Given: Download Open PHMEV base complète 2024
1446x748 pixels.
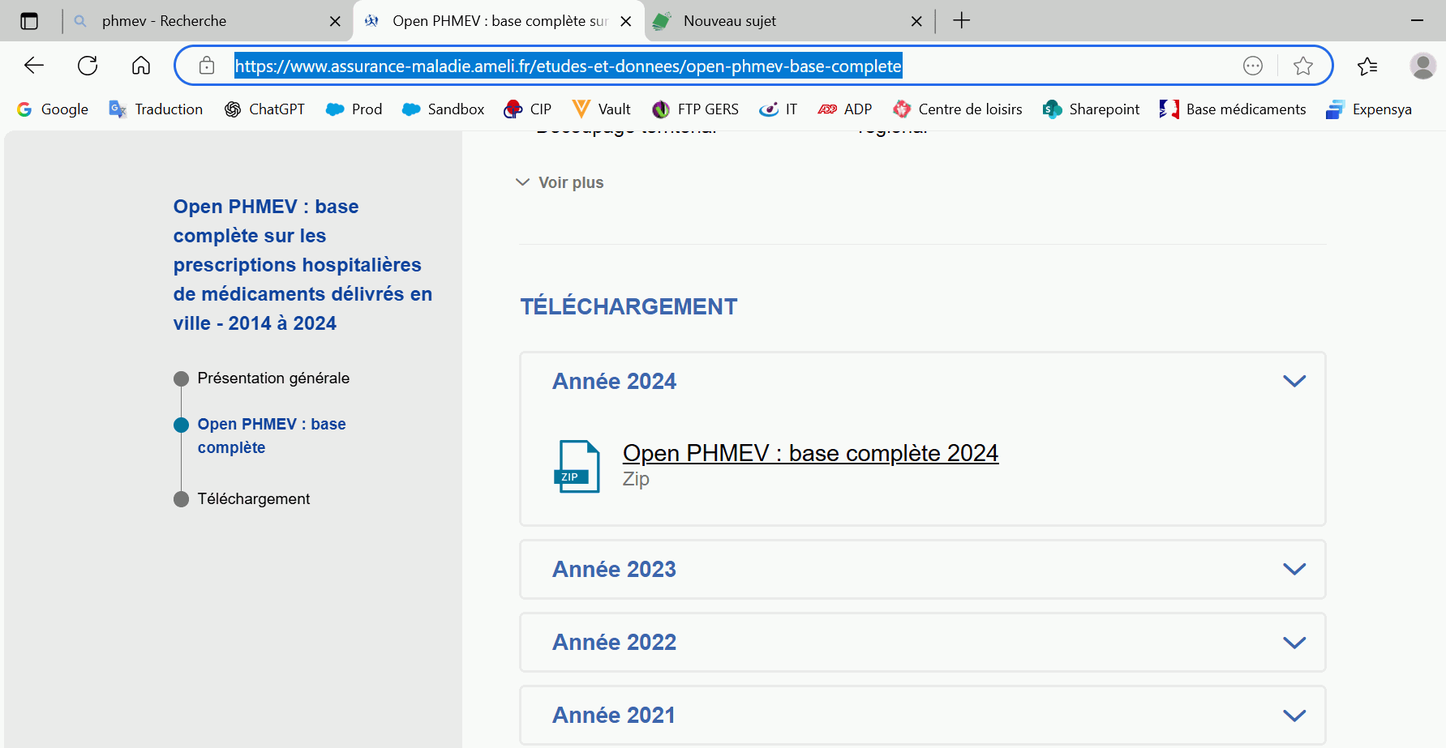Looking at the screenshot, I should pos(809,453).
